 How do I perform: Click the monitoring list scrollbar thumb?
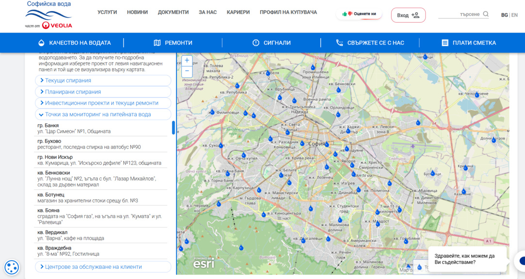tap(174, 128)
